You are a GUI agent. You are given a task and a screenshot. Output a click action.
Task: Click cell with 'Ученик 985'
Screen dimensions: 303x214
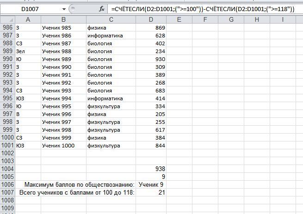tap(63, 28)
